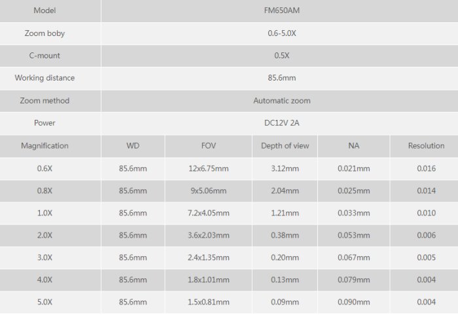The height and width of the screenshot is (315, 458).
Task: Select the Depth of view header
Action: [x=284, y=145]
